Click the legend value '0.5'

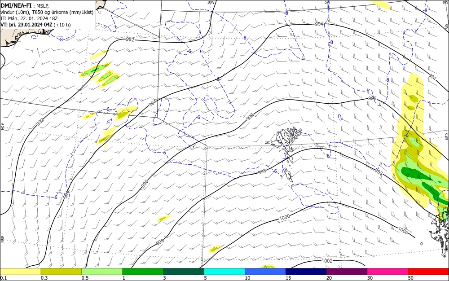(x=85, y=278)
